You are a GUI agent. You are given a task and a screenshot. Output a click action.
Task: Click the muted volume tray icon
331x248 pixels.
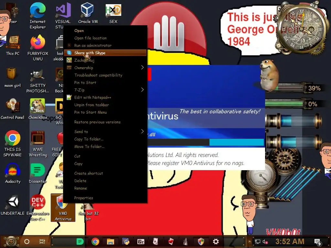coord(265,242)
